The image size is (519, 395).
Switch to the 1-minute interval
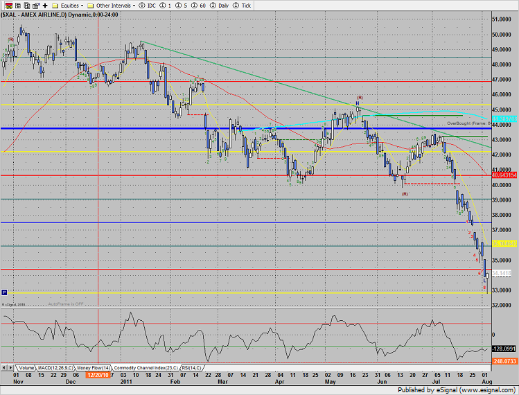(165, 6)
